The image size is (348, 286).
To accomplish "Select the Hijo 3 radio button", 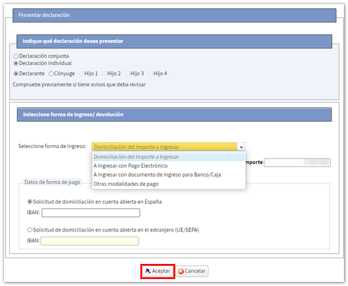I will click(x=127, y=74).
